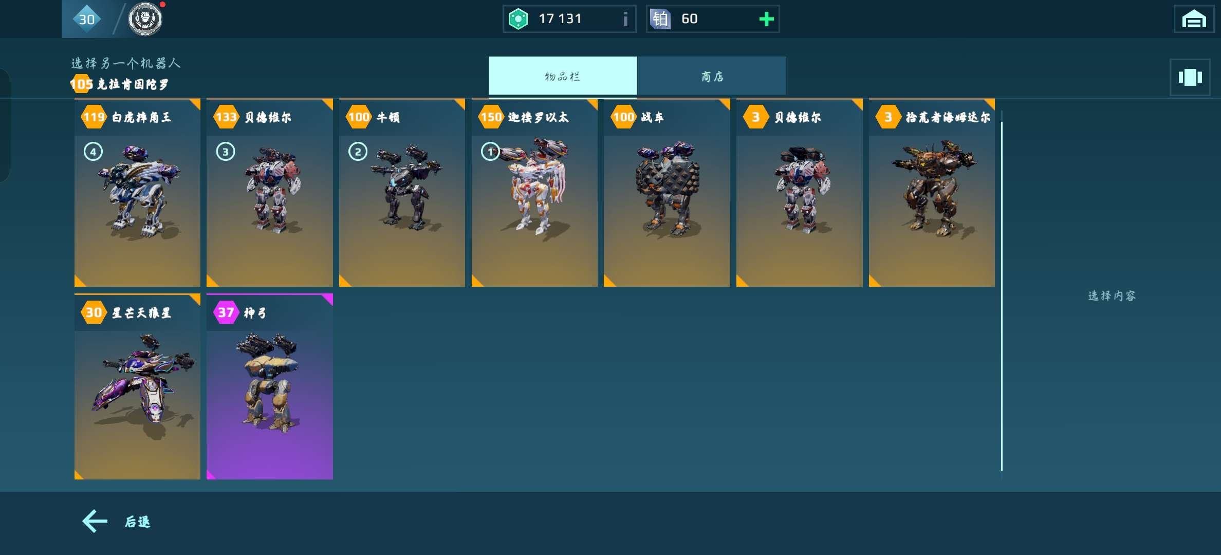This screenshot has height=555, width=1221.
Task: Go back with the 后退 button
Action: tap(117, 521)
